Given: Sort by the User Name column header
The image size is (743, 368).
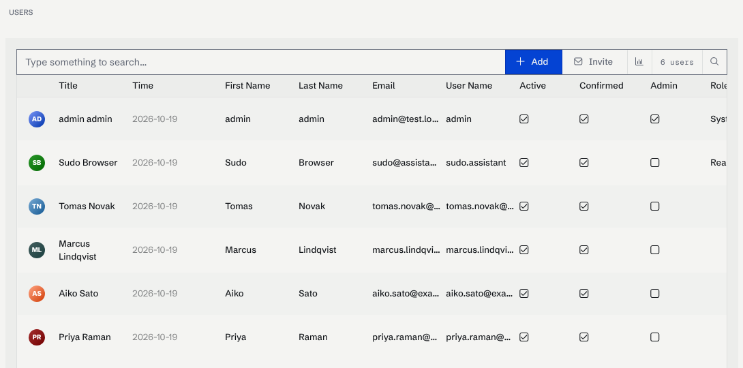Looking at the screenshot, I should click(x=469, y=86).
